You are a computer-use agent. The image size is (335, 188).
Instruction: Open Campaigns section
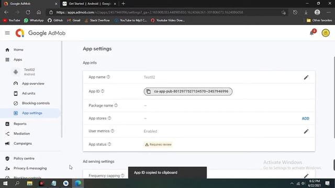(23, 144)
